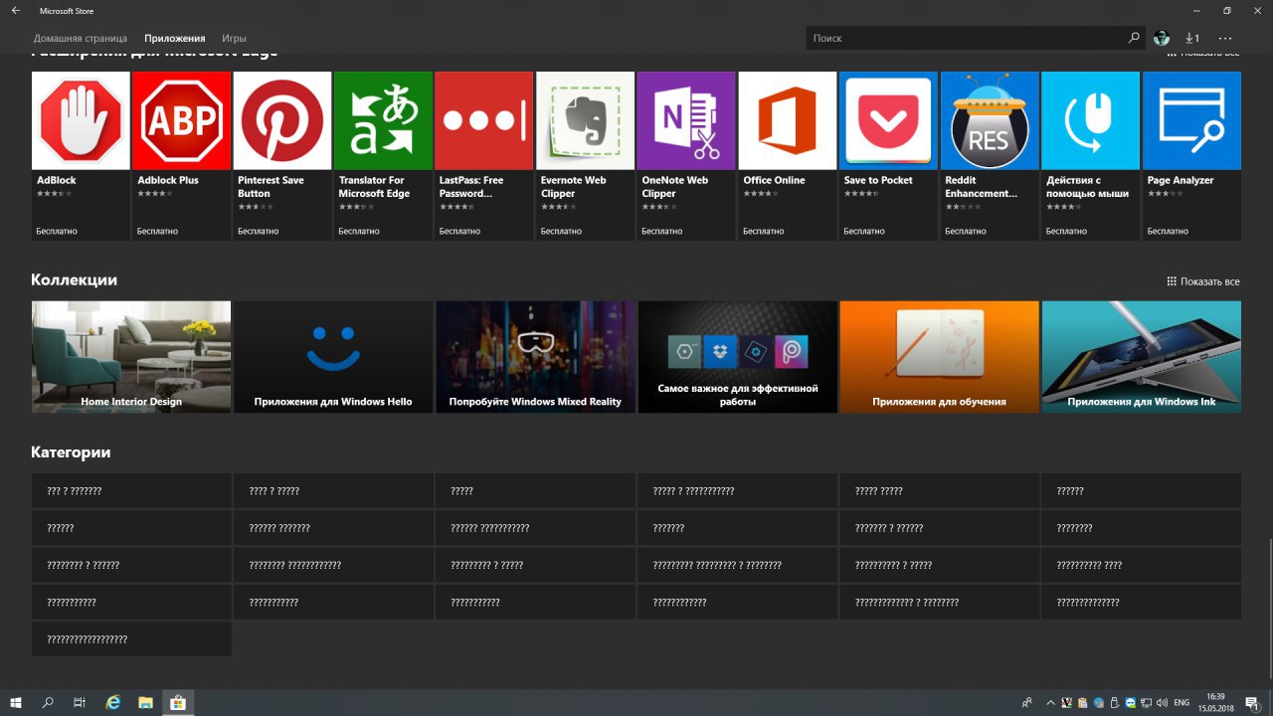The image size is (1273, 716).
Task: Open the Home Interior Design collection
Action: [x=131, y=357]
